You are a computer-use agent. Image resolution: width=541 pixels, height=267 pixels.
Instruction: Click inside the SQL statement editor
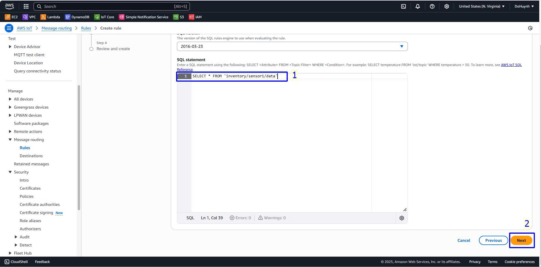click(278, 139)
